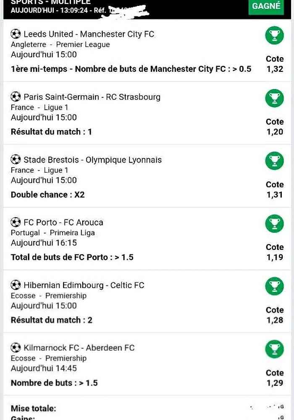Click the SPORTS - MULTIPLE header title
Screen dimensions: 294x420
50,2
